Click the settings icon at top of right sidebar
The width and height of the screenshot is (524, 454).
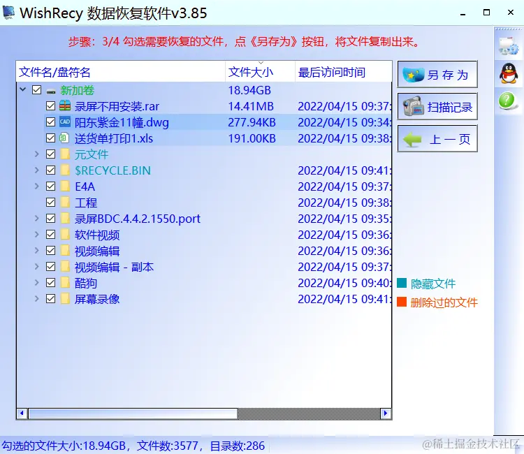click(x=509, y=46)
